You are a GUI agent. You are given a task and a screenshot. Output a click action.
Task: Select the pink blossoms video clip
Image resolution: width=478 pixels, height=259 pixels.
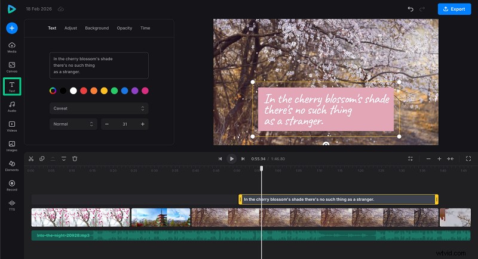(x=81, y=217)
